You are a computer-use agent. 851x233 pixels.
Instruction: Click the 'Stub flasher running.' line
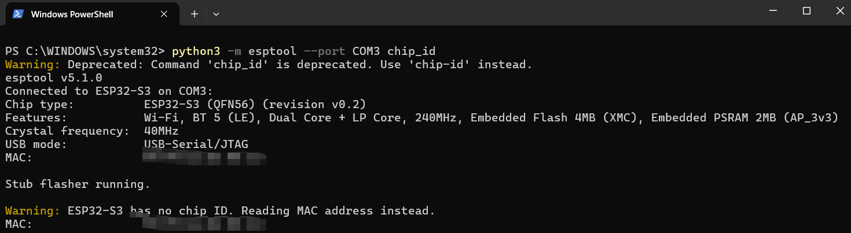[x=78, y=184]
